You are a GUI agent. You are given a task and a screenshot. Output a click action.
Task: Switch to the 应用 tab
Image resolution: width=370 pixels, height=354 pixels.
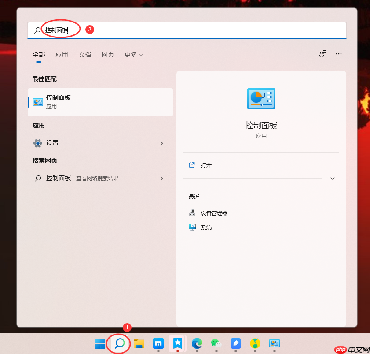click(62, 55)
